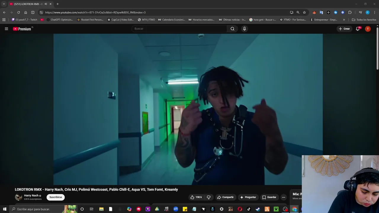This screenshot has height=213, width=379.
Task: Open the Windows Start menu
Action: pos(4,209)
